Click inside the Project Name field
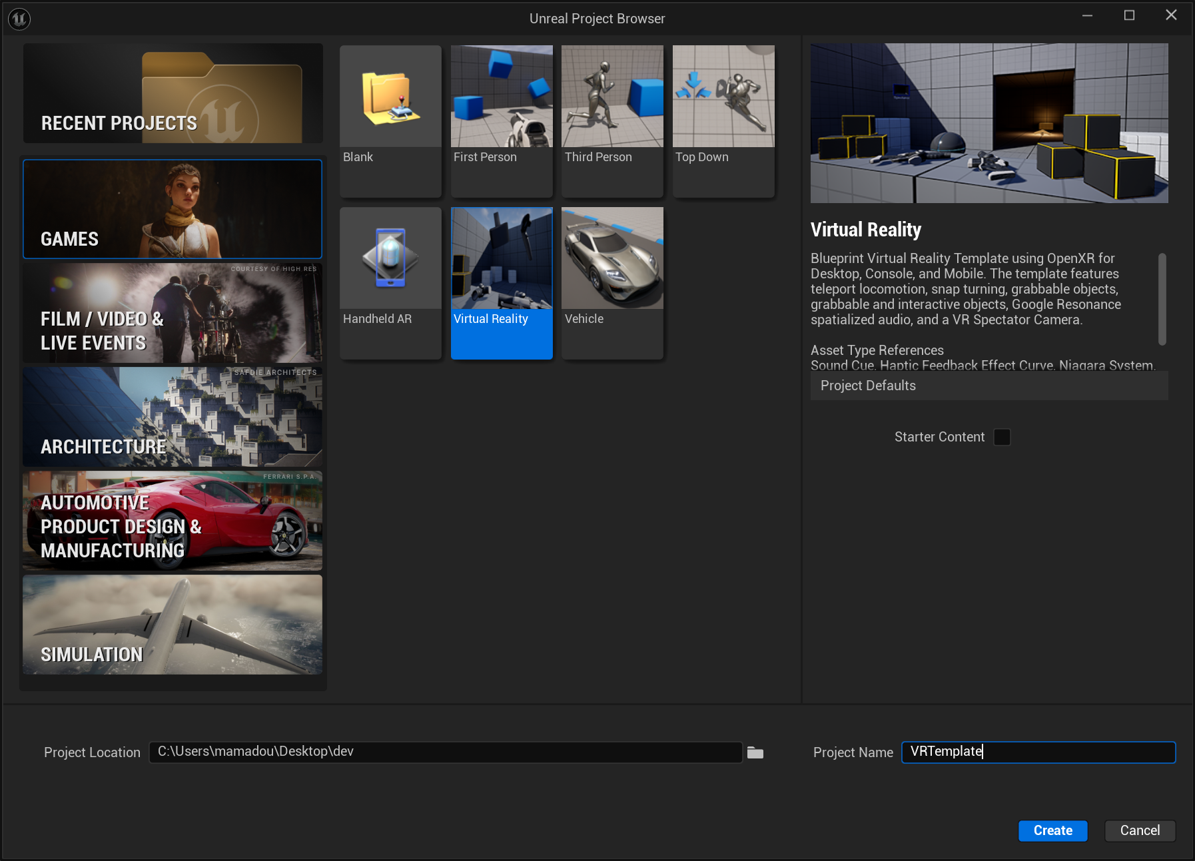1195x861 pixels. click(1037, 752)
